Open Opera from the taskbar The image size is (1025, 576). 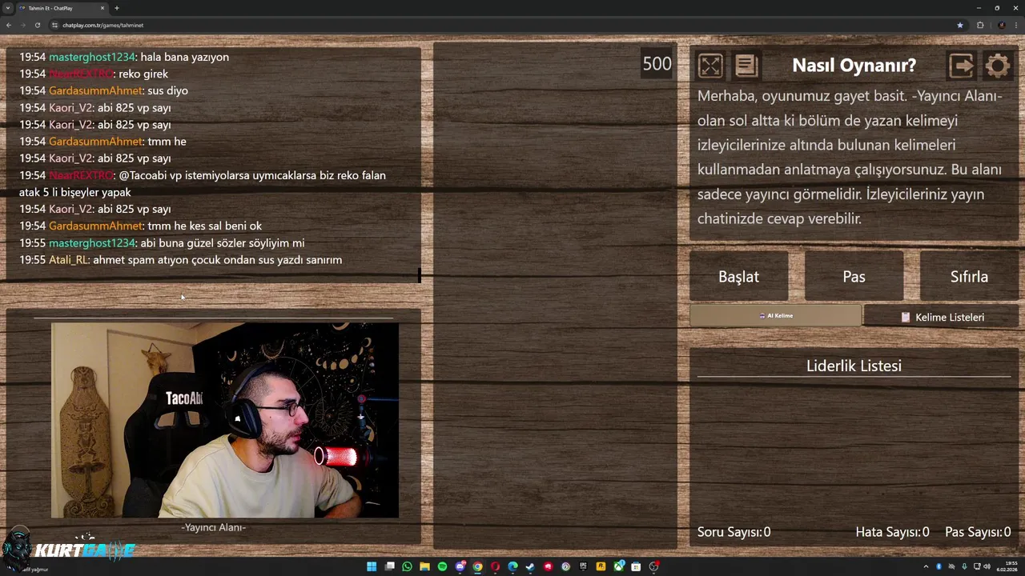point(495,566)
